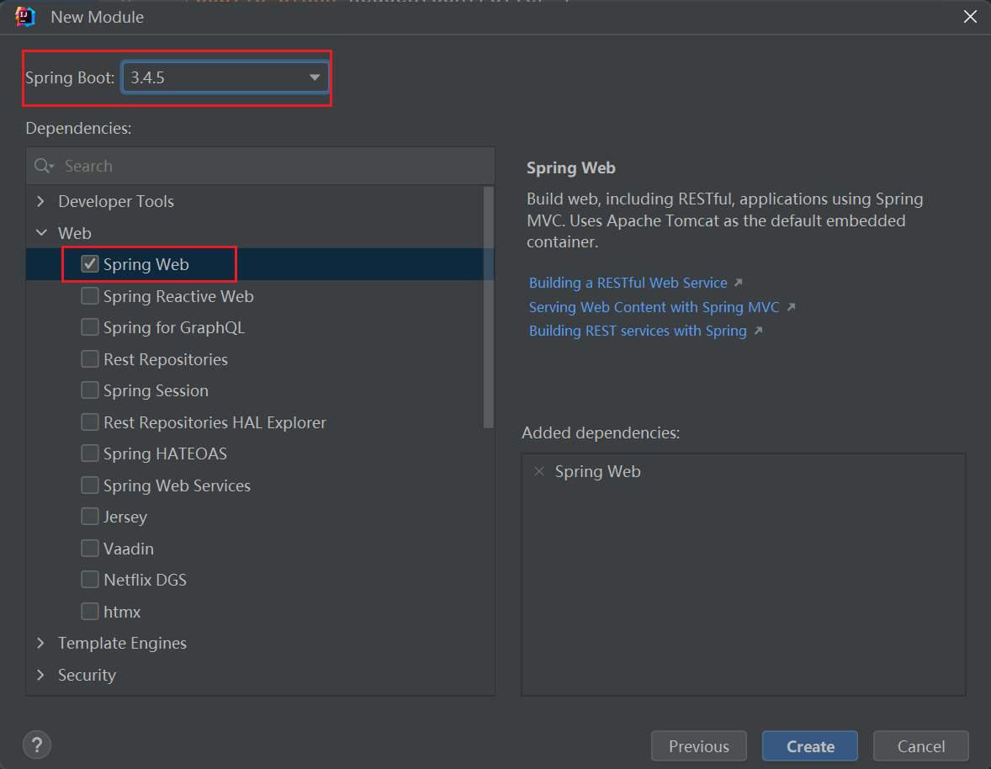The height and width of the screenshot is (769, 991).
Task: Check the Spring HATEOAS dependency
Action: point(90,453)
